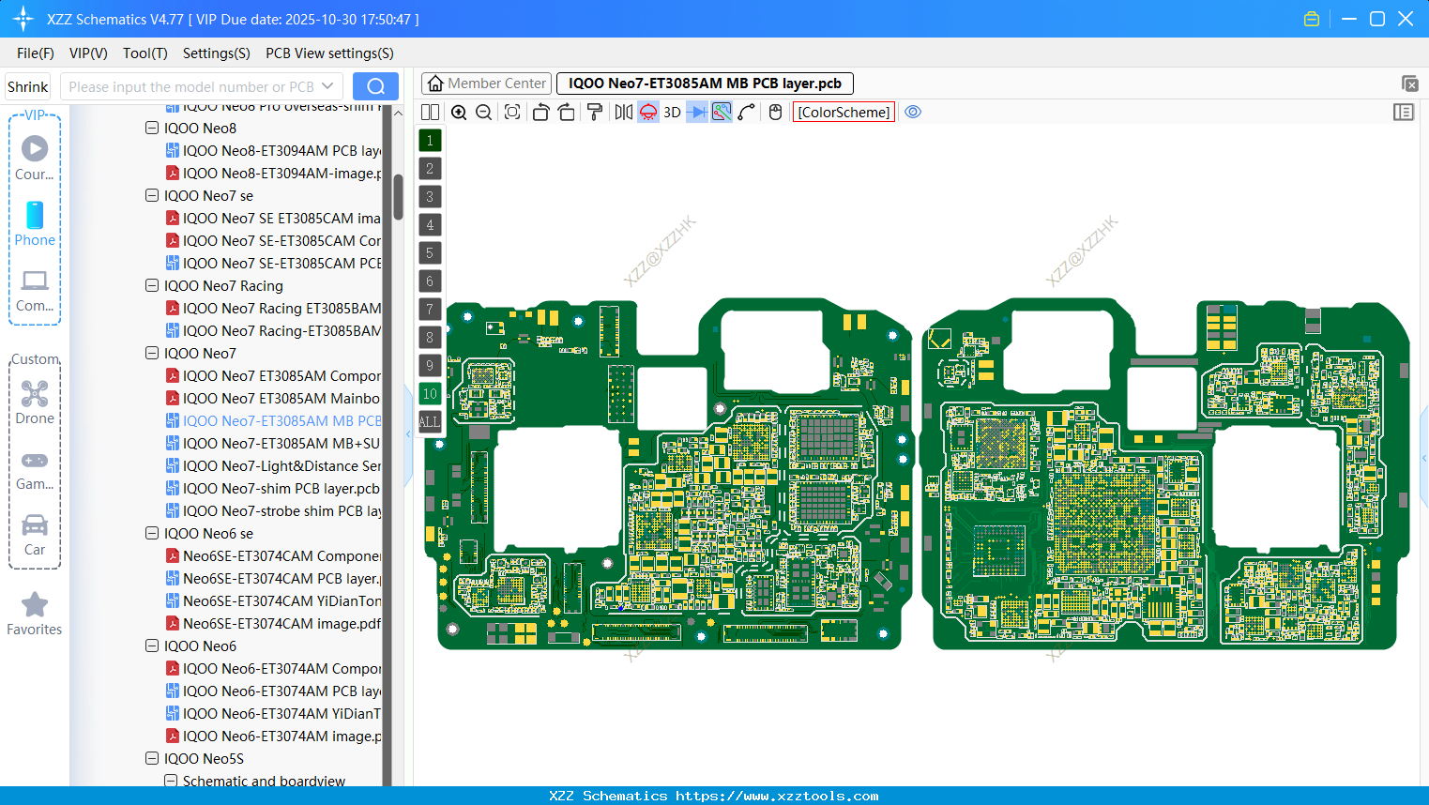Toggle the eye visibility icon beside ColorScheme
The image size is (1429, 805).
click(x=913, y=112)
